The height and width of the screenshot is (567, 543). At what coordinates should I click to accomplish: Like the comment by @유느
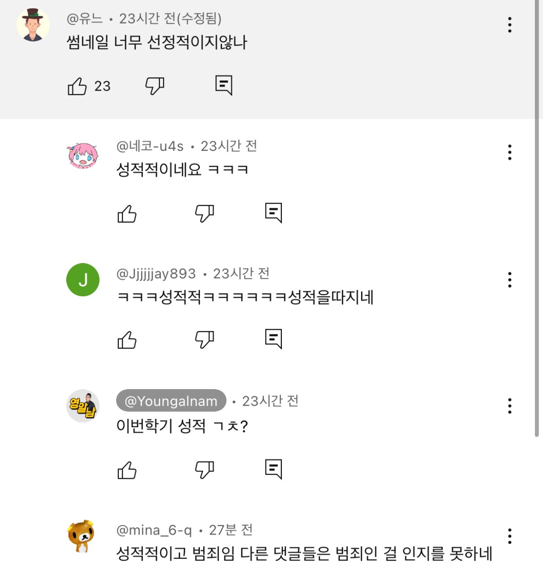coord(77,86)
